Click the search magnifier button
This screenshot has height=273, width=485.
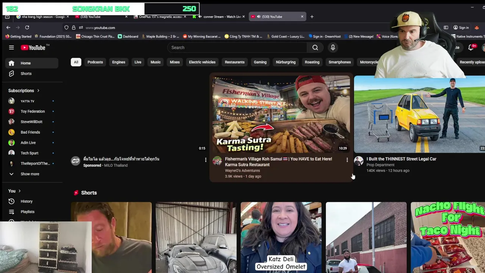click(x=315, y=47)
